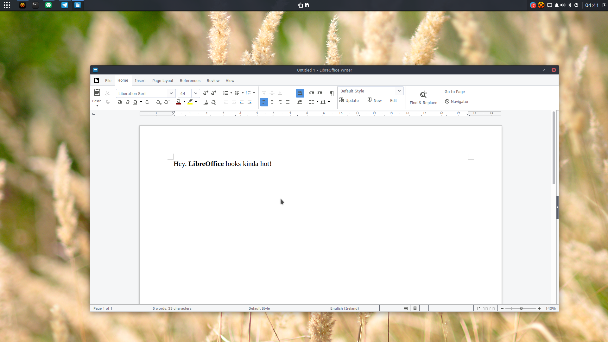Click the outline list icon

click(x=248, y=93)
